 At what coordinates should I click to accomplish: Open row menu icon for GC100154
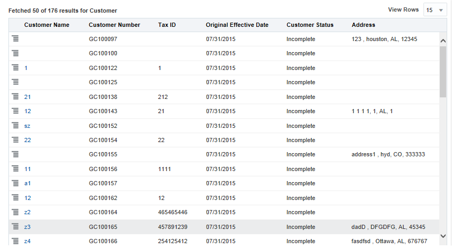(x=15, y=140)
